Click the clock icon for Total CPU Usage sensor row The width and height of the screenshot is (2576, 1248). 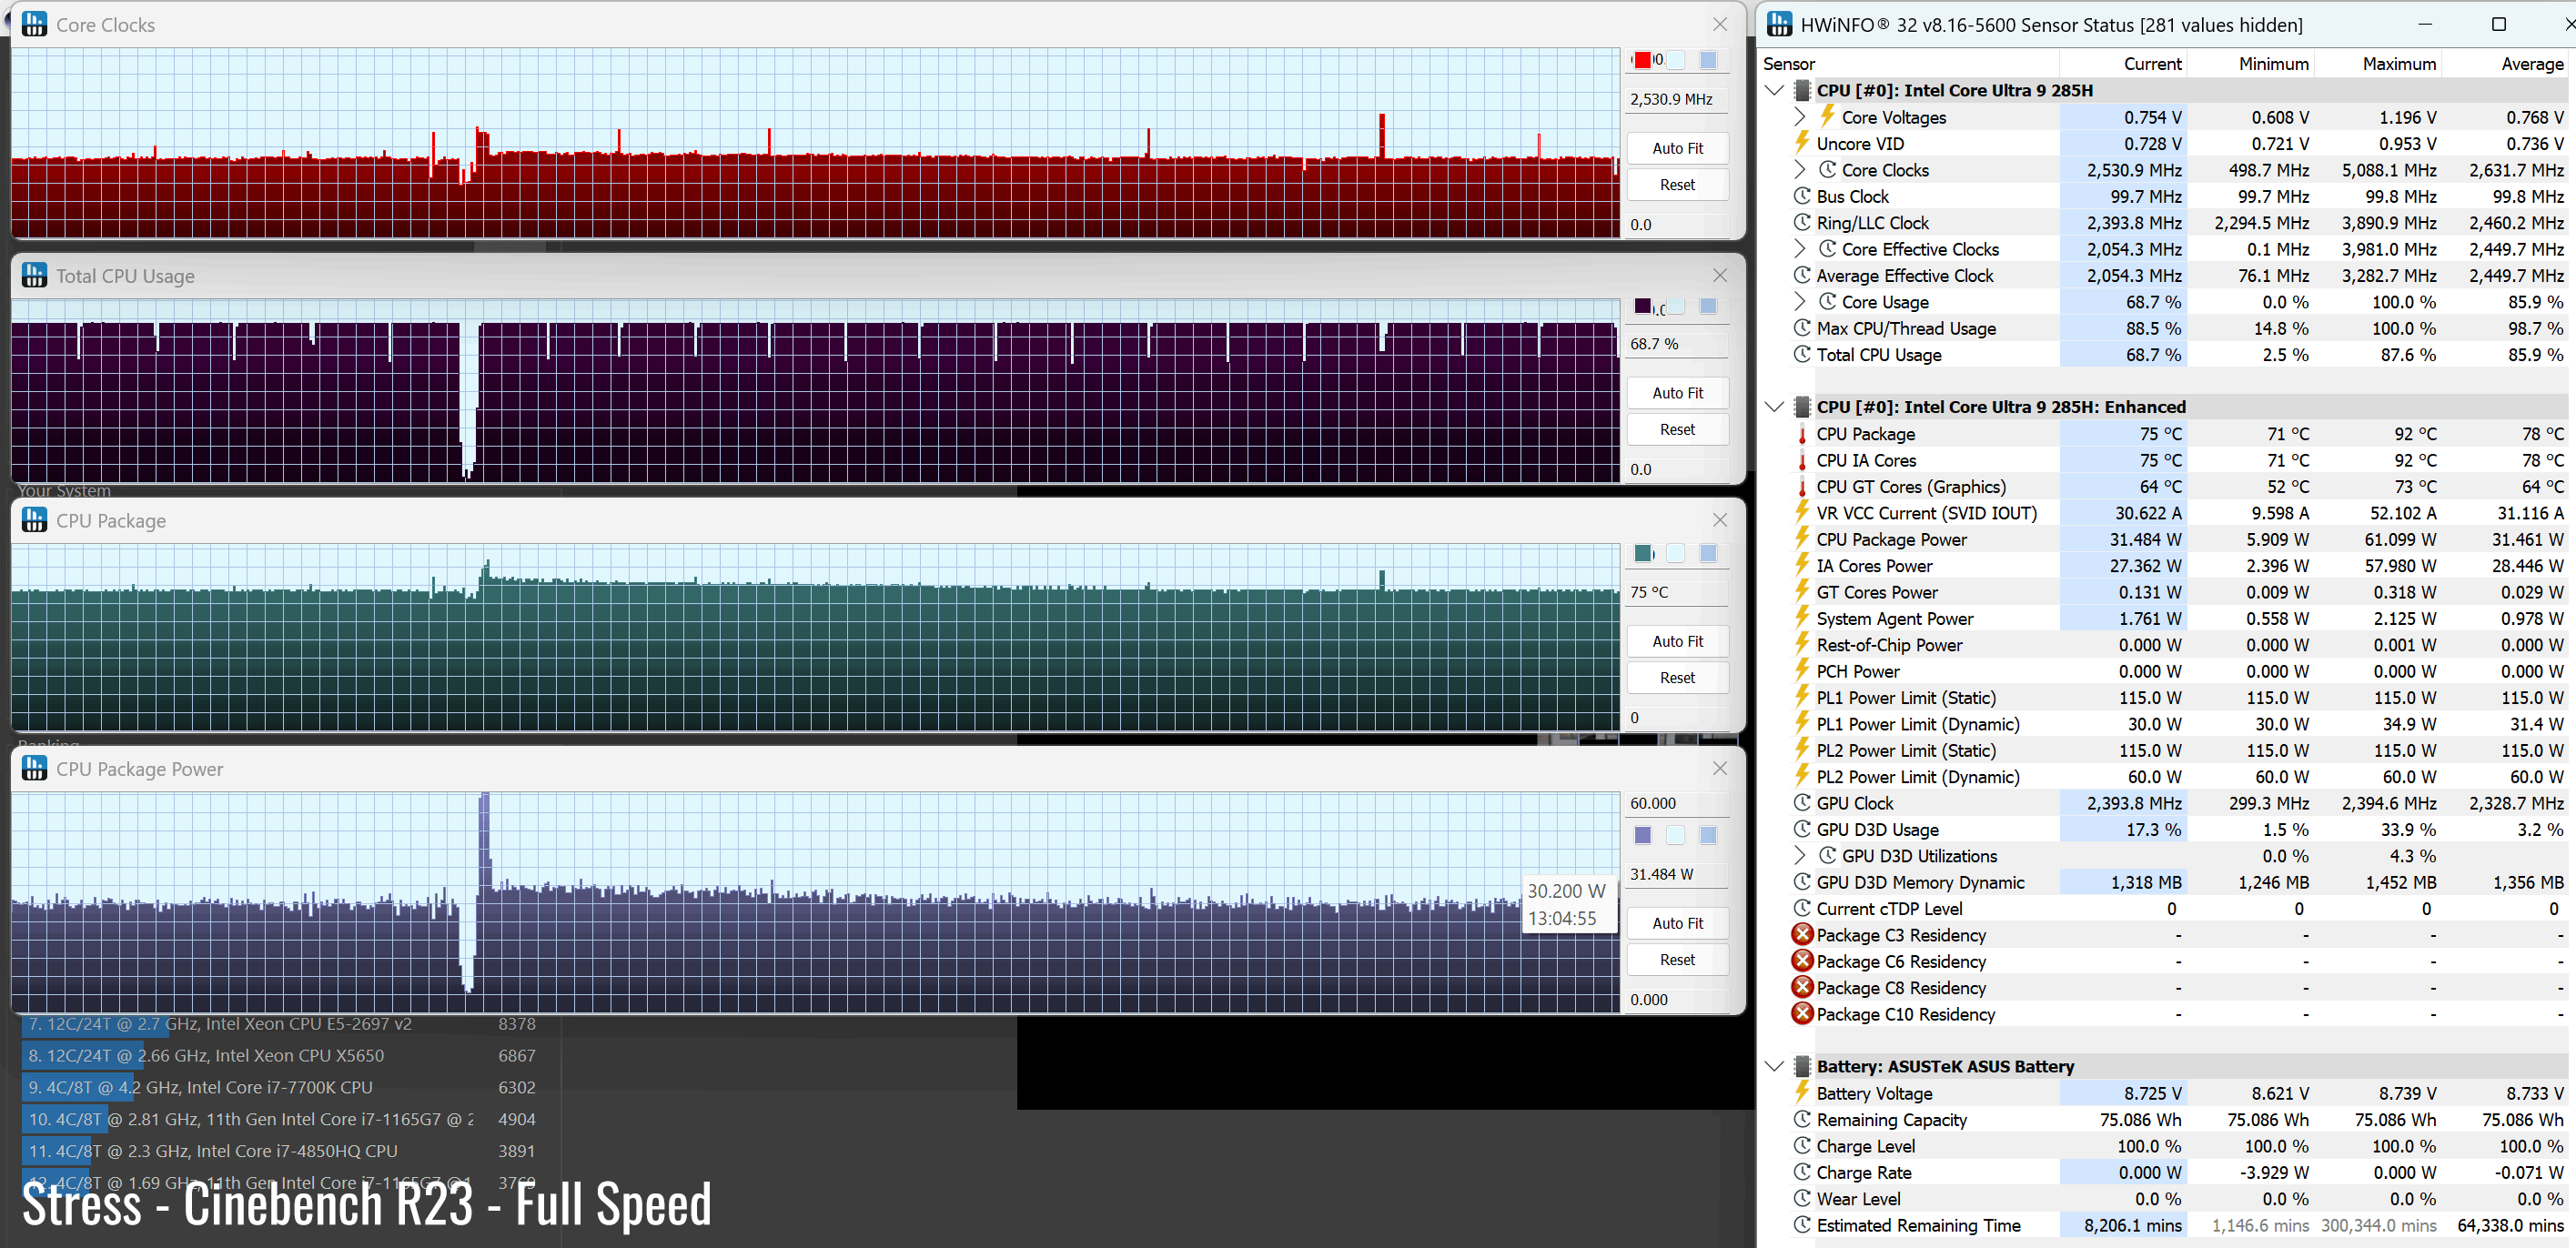click(1802, 354)
